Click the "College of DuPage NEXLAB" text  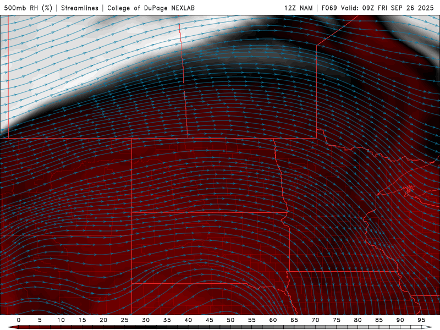(151, 8)
